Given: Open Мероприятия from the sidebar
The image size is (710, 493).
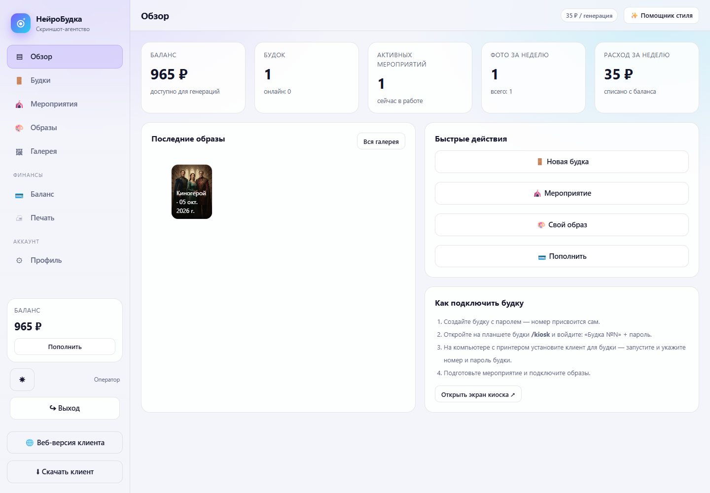Looking at the screenshot, I should click(65, 104).
